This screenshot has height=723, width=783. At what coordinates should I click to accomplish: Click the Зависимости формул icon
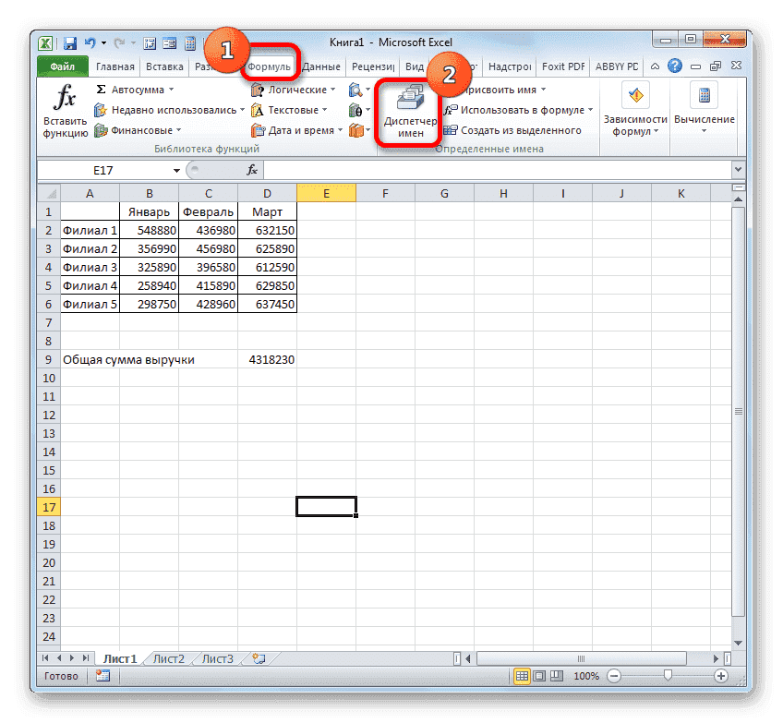click(635, 94)
